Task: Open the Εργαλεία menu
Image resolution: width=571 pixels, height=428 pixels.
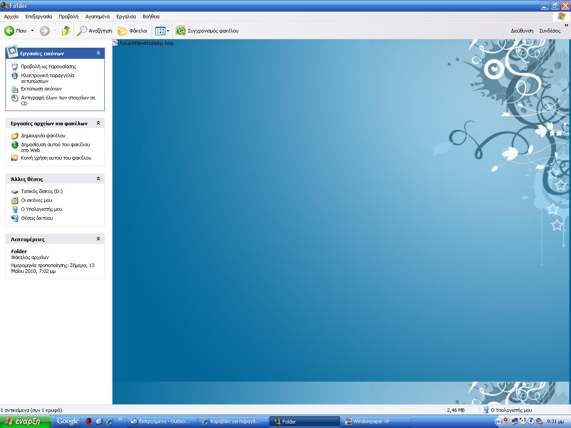Action: tap(126, 16)
